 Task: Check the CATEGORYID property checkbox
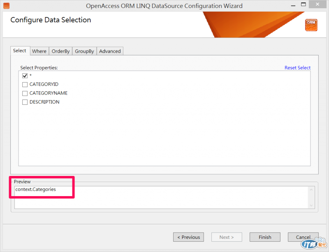(25, 84)
